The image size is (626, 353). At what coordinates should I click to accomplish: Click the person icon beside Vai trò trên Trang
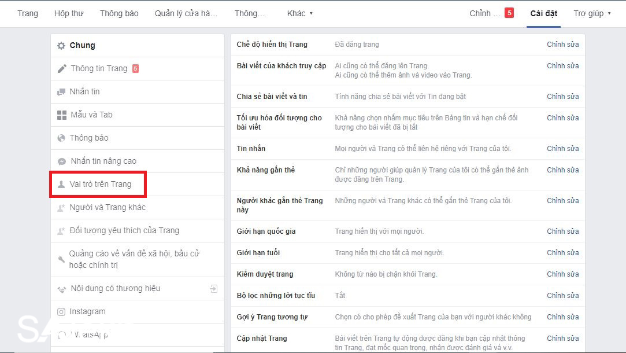coord(62,184)
